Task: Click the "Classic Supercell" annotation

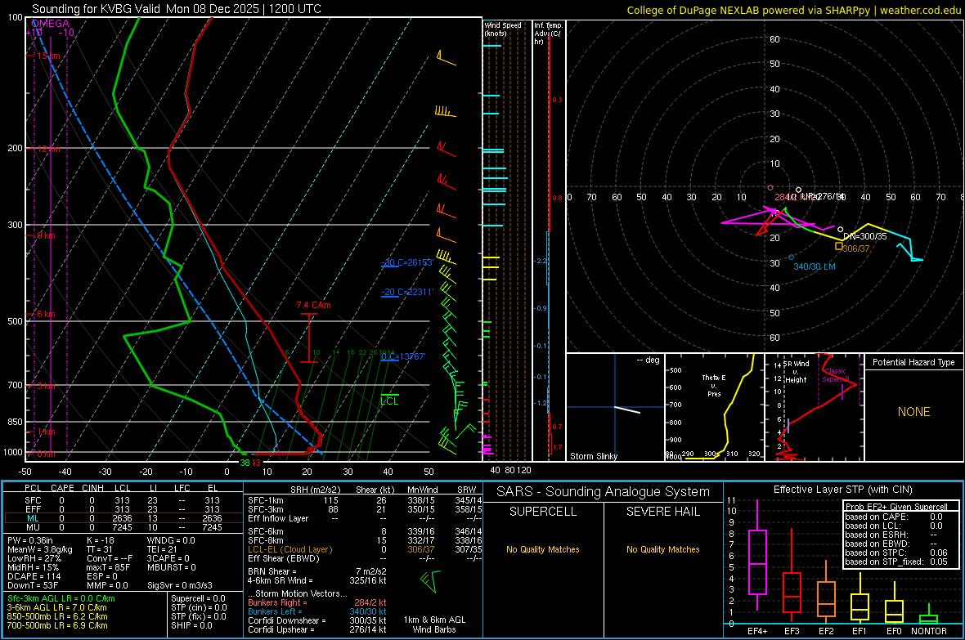Action: pos(836,375)
